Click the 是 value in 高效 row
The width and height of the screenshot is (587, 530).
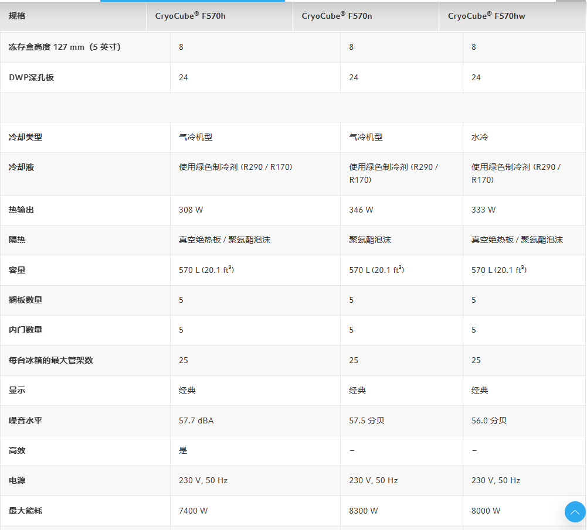click(183, 450)
